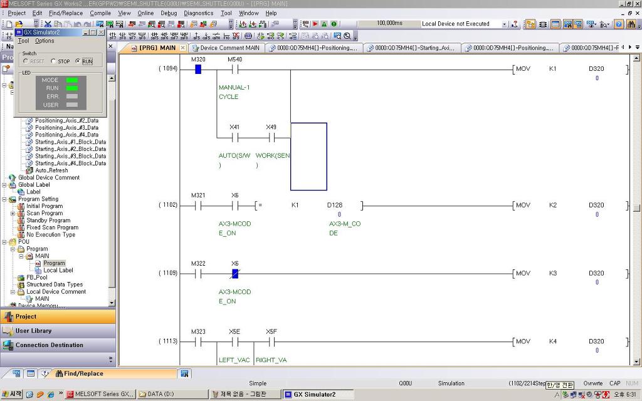Click the aF9 delete line icon
The image size is (642, 401).
point(236,36)
